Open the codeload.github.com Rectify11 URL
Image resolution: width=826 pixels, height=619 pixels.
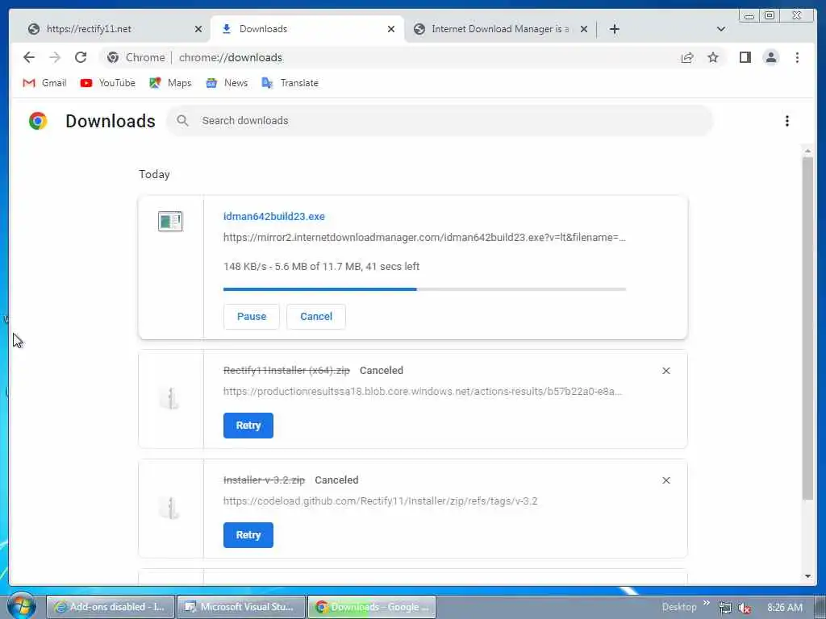click(381, 501)
